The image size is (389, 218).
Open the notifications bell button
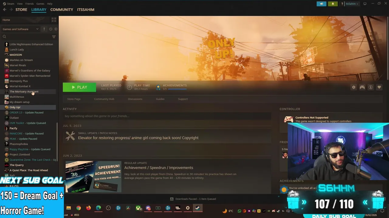333,4
